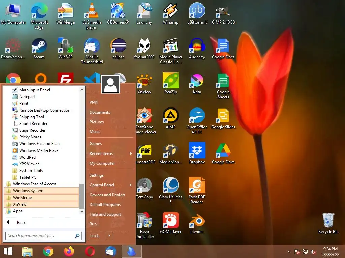The image size is (345, 258).
Task: Open Winamp desktop shortcut
Action: point(170,14)
